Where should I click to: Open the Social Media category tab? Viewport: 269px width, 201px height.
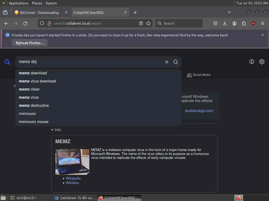tap(199, 75)
